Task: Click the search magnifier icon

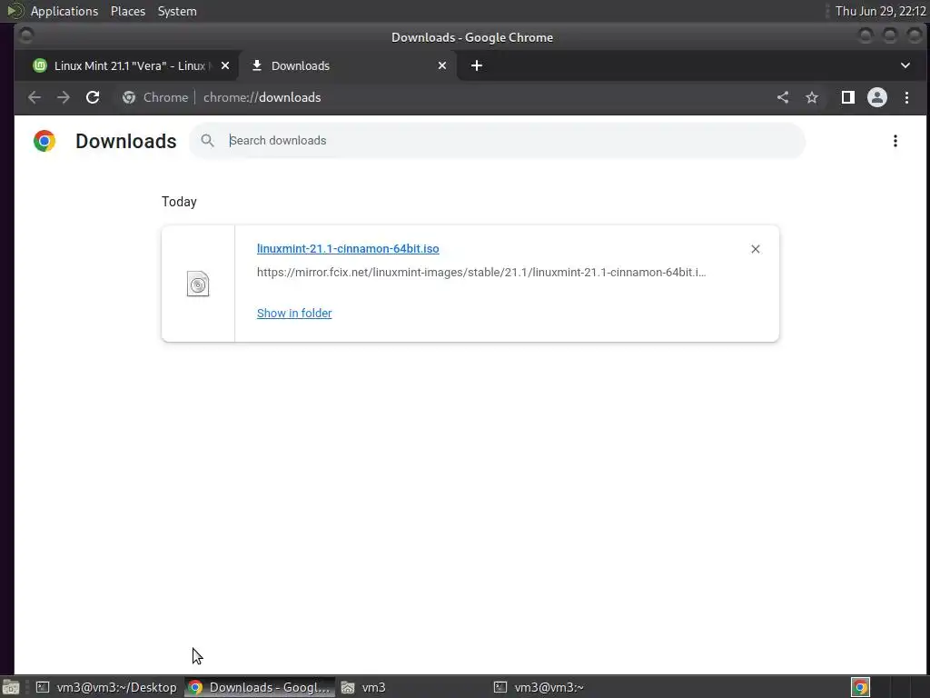Action: coord(207,141)
